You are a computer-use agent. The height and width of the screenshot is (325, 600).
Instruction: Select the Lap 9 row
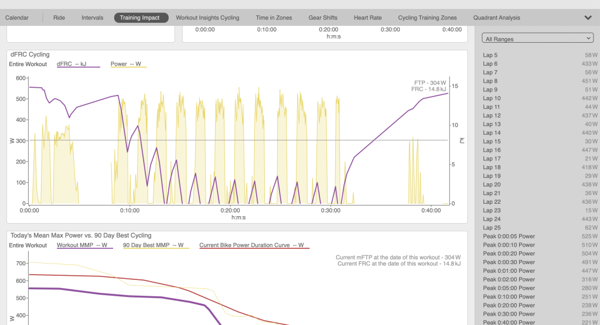540,90
